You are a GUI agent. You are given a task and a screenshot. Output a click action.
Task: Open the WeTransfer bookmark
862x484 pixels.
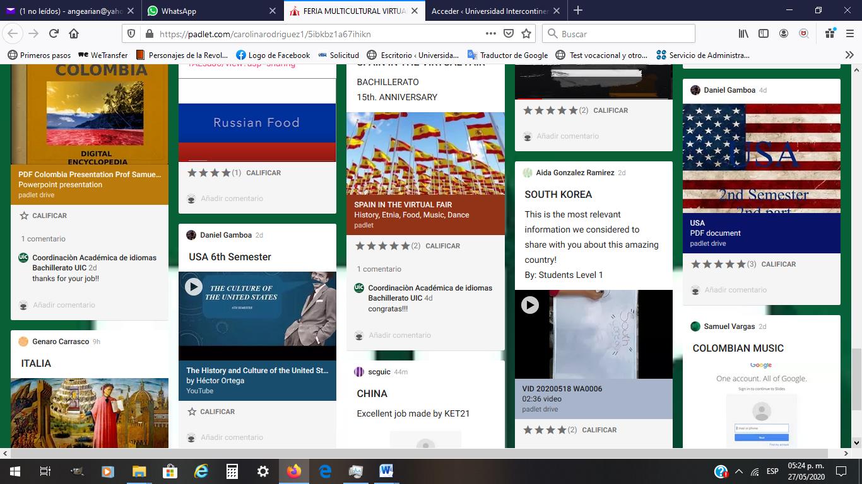point(102,55)
